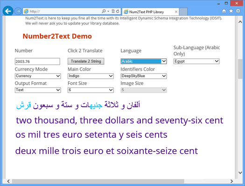The height and width of the screenshot is (186, 245).
Task: Open the Currency Mode dropdown
Action: (x=38, y=76)
